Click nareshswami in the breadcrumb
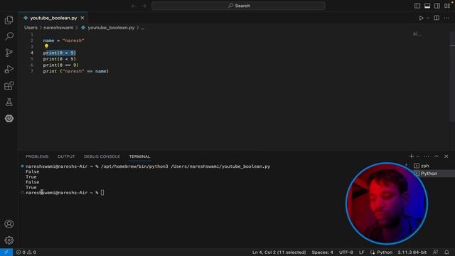Image resolution: width=455 pixels, height=256 pixels. point(58,28)
